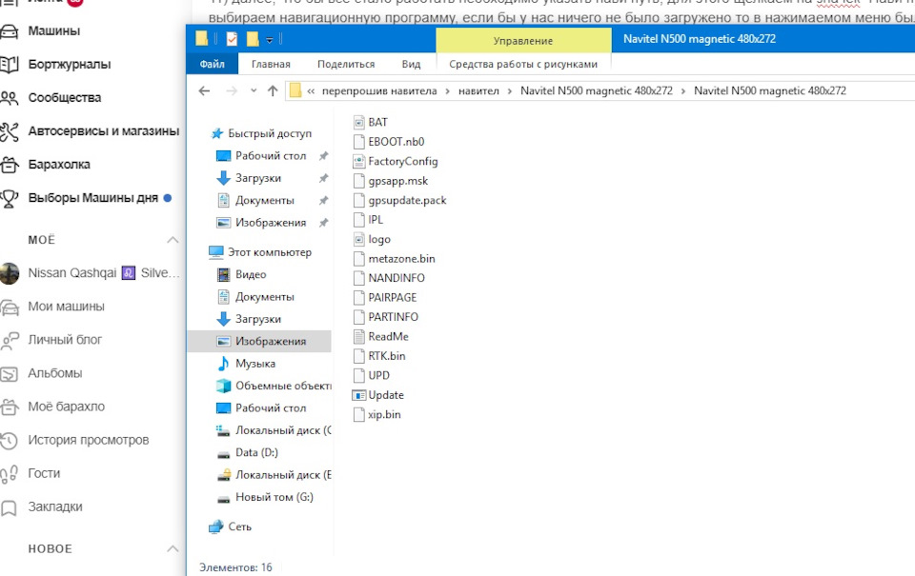Open Машины in the website sidebar
The width and height of the screenshot is (915, 576).
point(53,30)
